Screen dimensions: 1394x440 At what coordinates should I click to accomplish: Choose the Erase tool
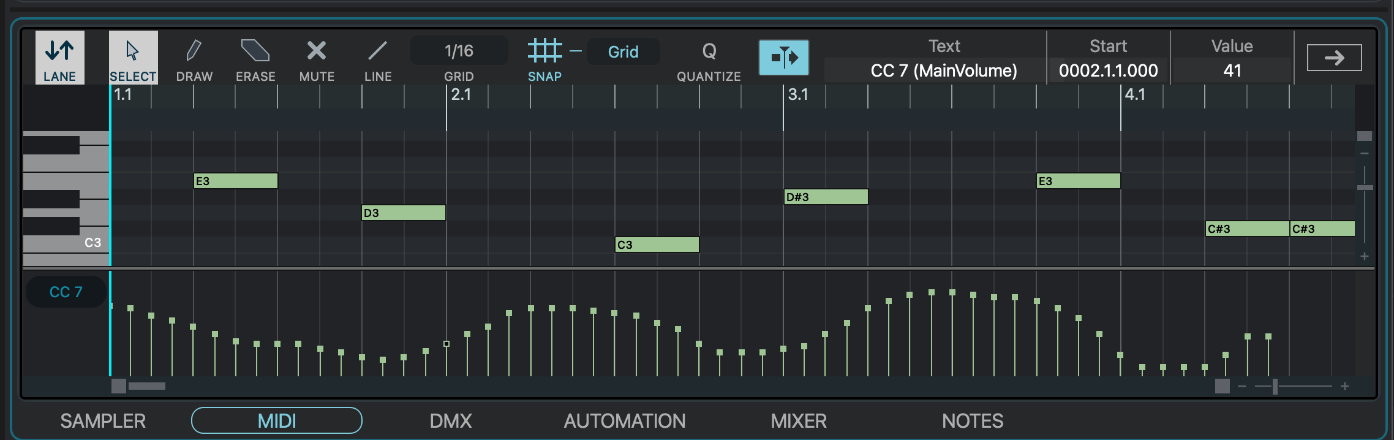255,58
